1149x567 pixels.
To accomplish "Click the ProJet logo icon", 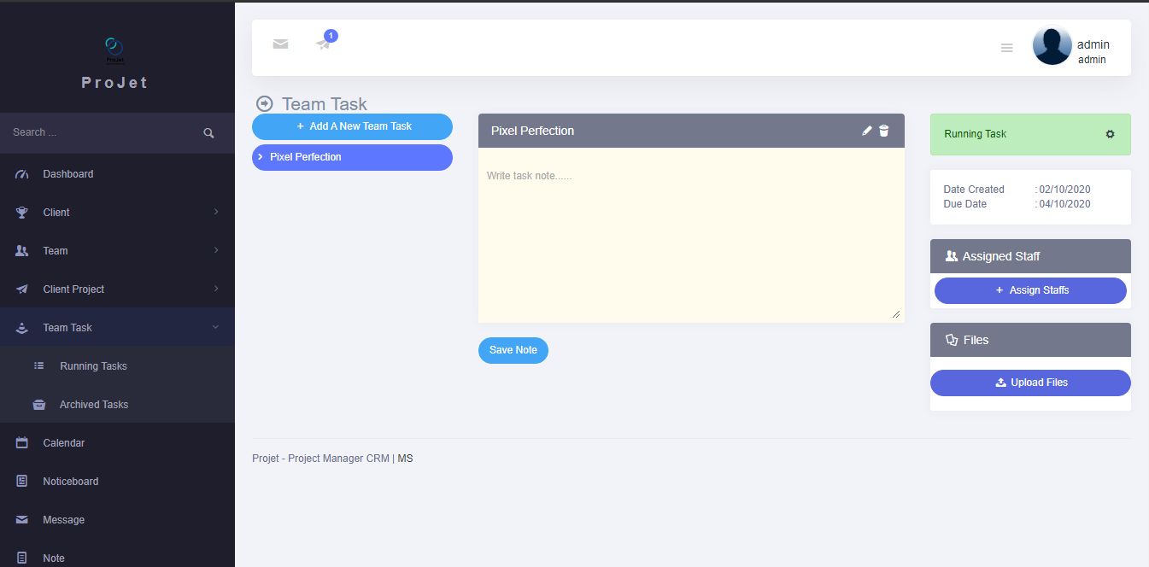I will [114, 50].
